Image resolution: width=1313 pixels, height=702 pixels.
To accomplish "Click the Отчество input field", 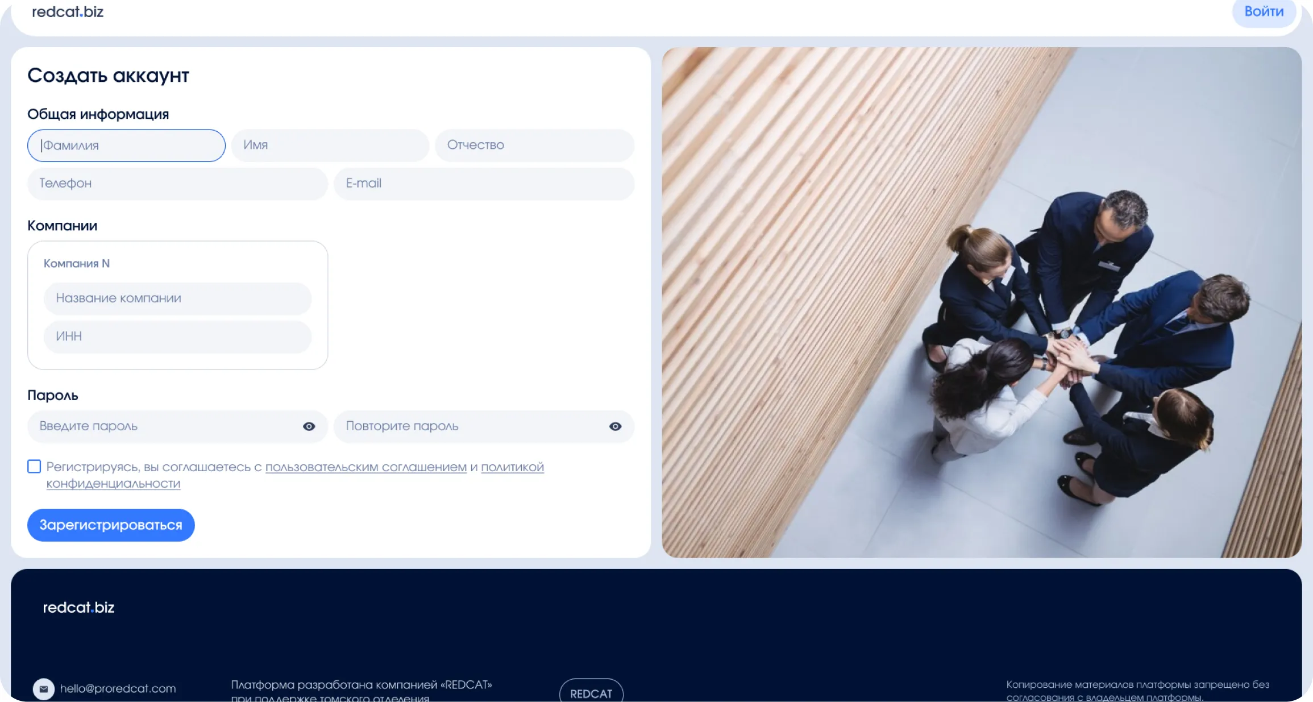I will click(534, 146).
